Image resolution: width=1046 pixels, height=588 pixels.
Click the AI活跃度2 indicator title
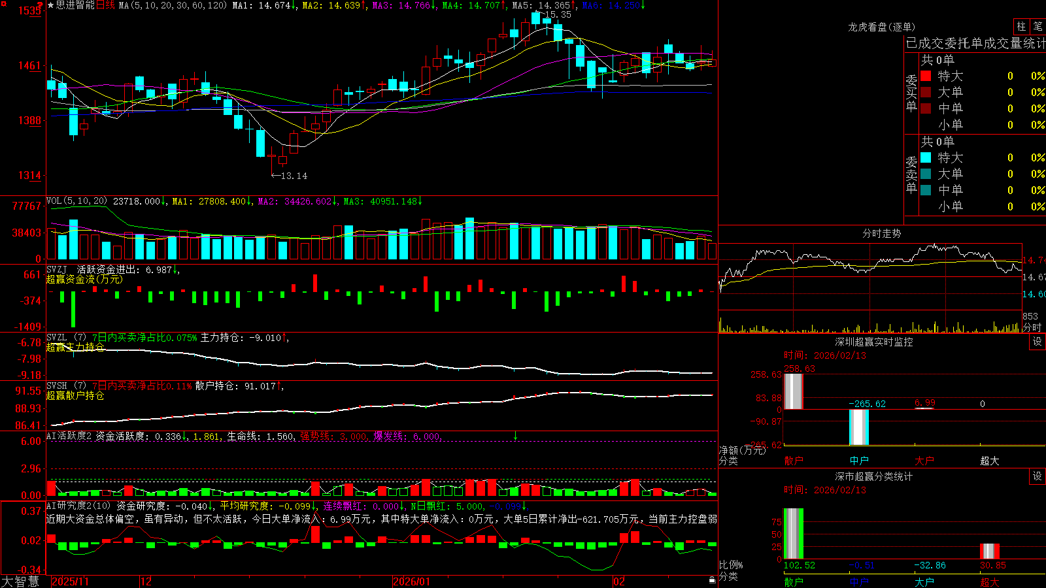[69, 436]
